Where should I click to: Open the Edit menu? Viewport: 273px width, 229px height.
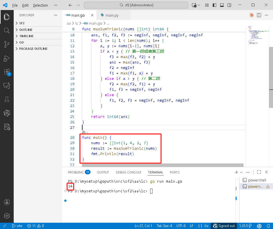point(25,5)
